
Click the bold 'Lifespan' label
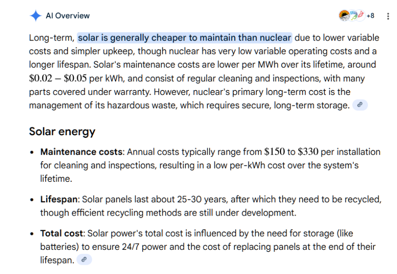click(59, 200)
